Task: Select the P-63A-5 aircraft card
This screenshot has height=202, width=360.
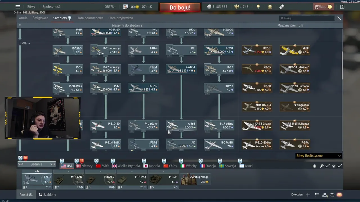Action: pyautogui.click(x=68, y=50)
